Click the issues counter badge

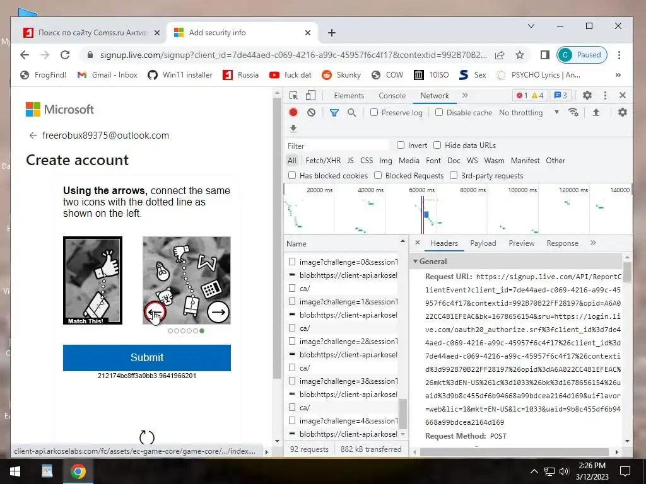click(560, 96)
